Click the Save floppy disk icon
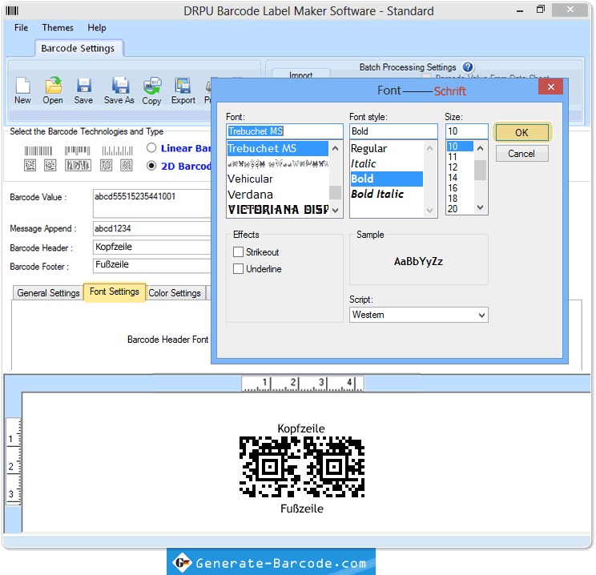Image resolution: width=596 pixels, height=575 pixels. click(x=83, y=85)
